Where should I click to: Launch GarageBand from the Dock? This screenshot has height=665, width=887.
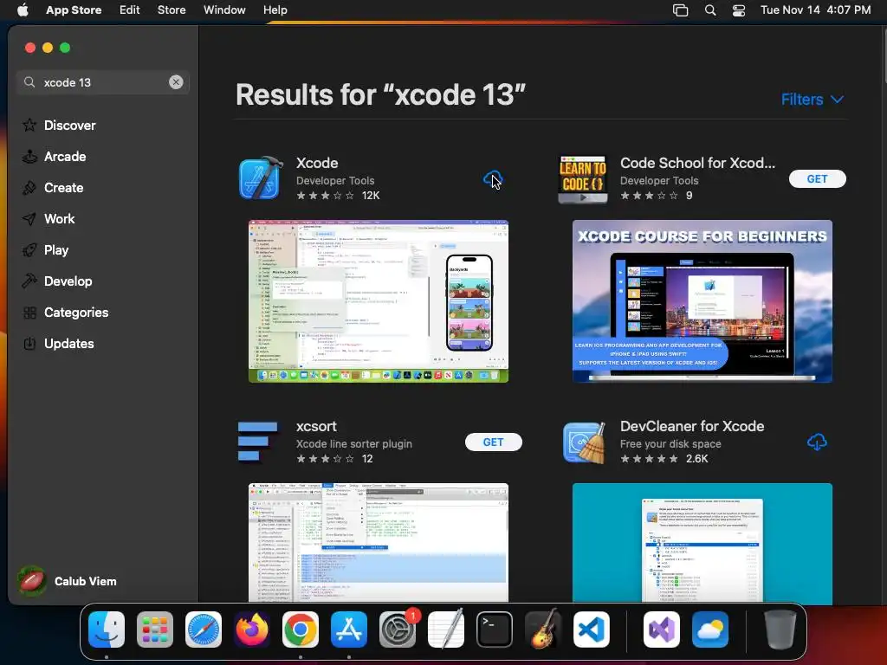tap(543, 629)
